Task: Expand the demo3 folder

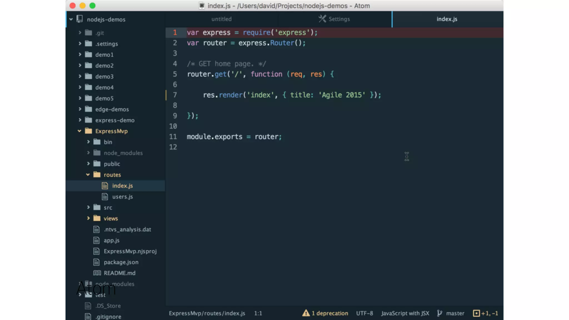Action: coord(80,76)
